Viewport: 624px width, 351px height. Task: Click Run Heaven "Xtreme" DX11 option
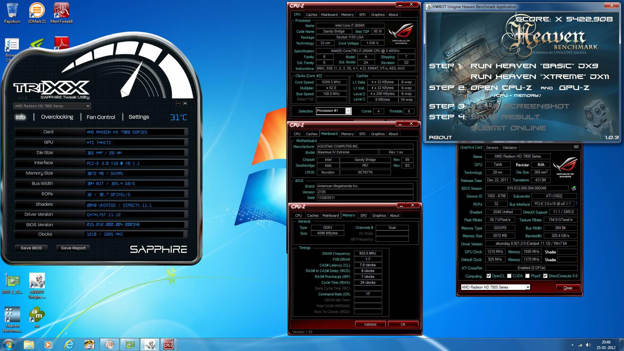coord(540,77)
